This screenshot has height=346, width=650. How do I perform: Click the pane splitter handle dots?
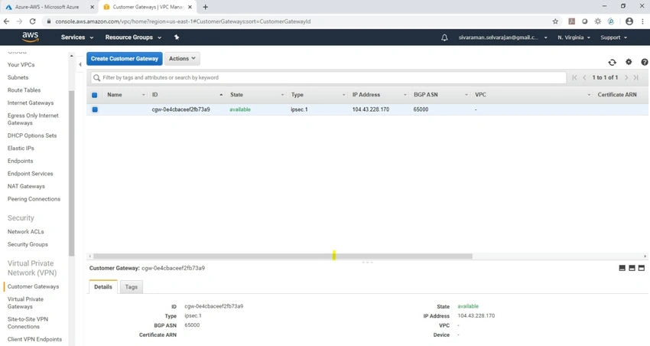click(x=367, y=263)
